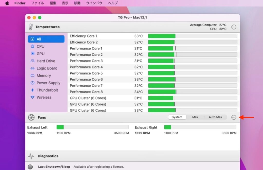263x170 pixels.
Task: Select the All sensors button
Action: (x=39, y=39)
